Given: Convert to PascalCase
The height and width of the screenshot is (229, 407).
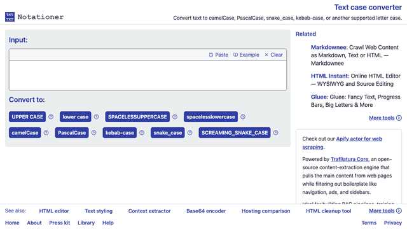Looking at the screenshot, I should point(72,133).
